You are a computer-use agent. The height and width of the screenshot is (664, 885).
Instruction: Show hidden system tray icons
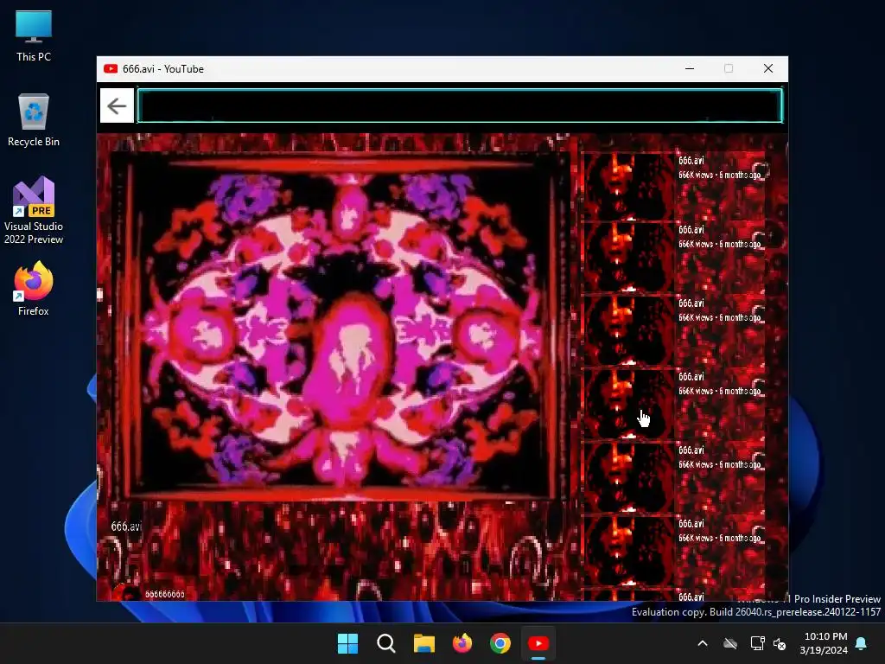click(703, 643)
